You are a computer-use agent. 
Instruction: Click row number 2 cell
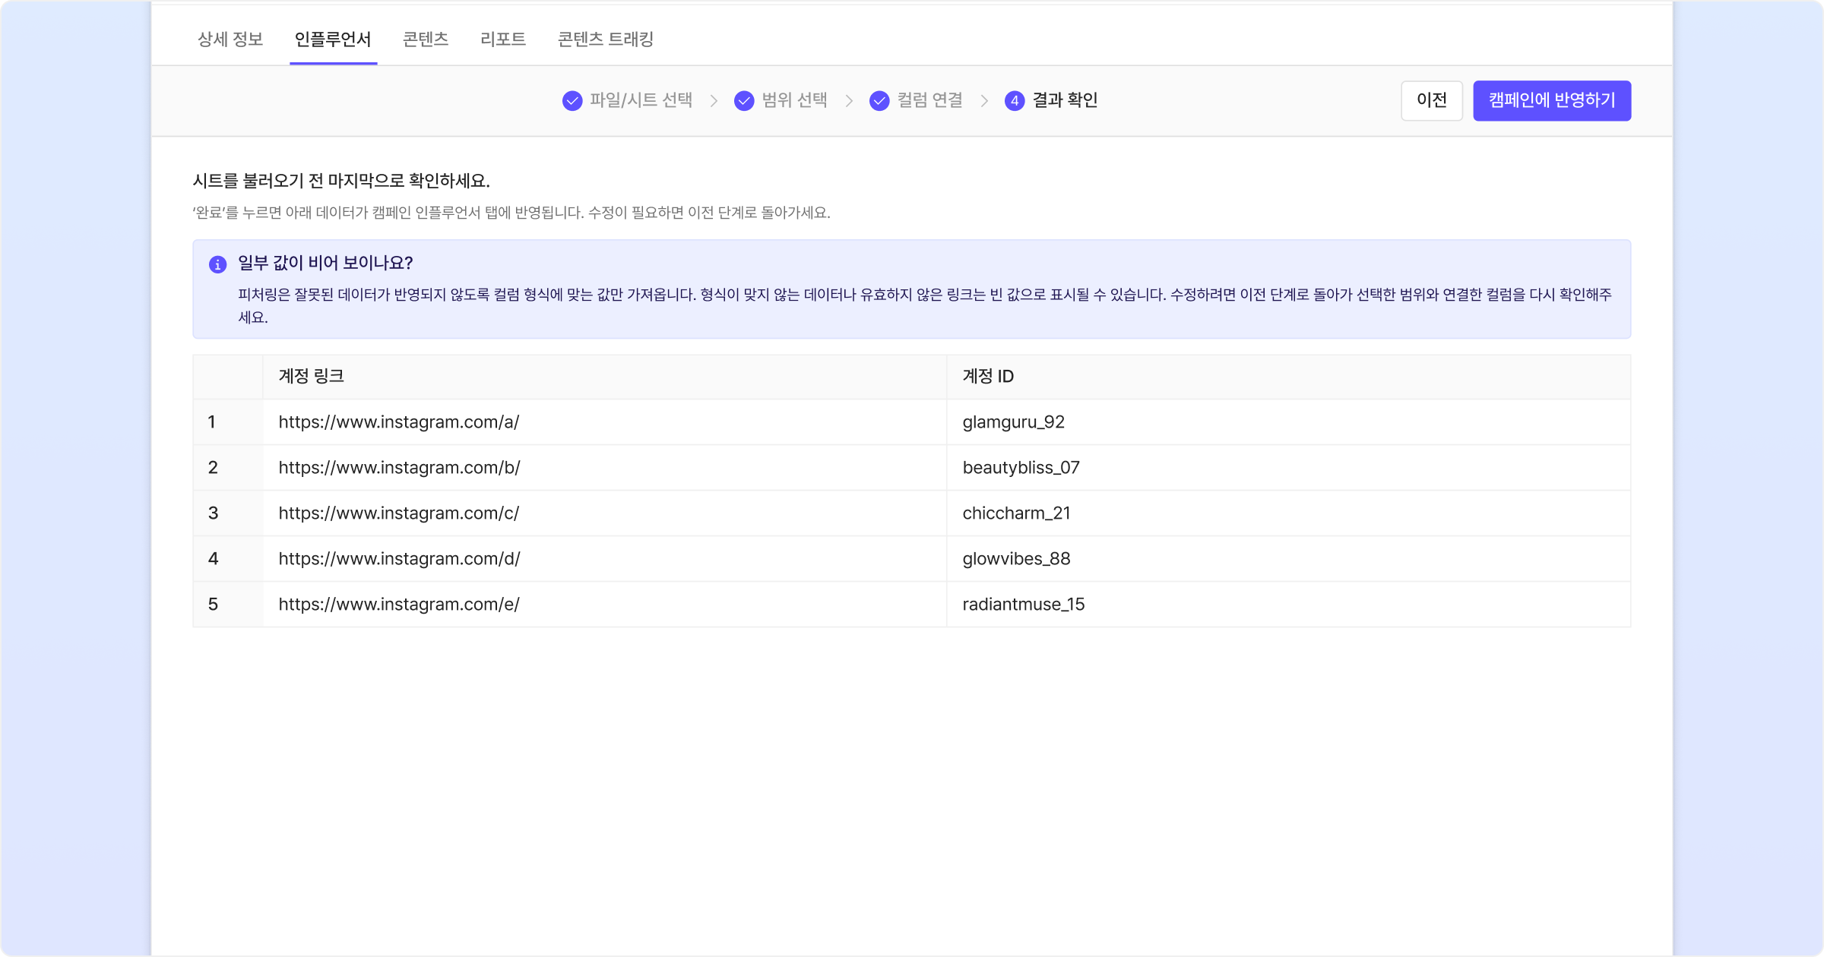tap(228, 468)
